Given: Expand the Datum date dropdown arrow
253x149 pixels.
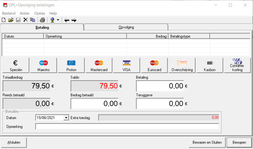Looking at the screenshot, I should [66, 118].
